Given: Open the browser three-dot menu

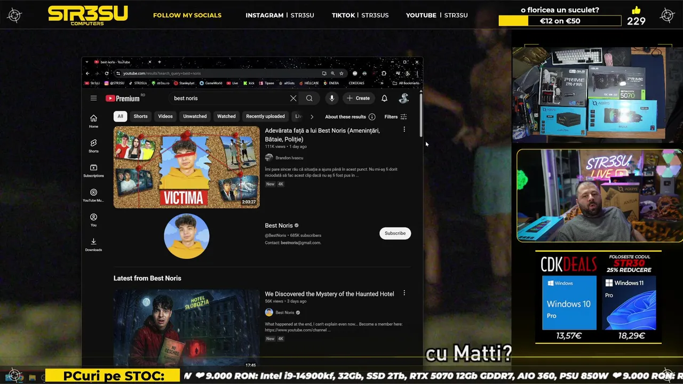Looking at the screenshot, I should (417, 73).
